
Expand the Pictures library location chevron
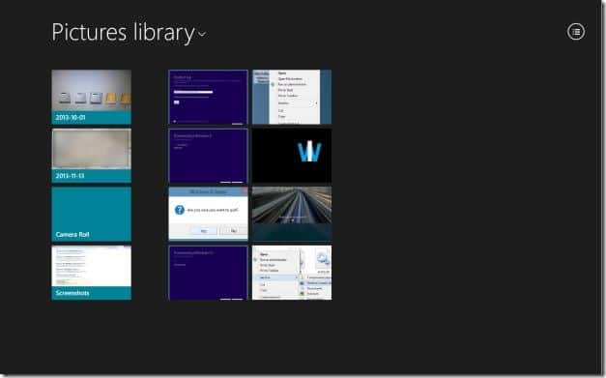pos(202,35)
